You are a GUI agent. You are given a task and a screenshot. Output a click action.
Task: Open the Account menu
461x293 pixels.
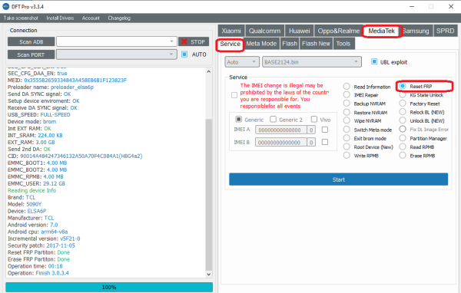pyautogui.click(x=91, y=18)
